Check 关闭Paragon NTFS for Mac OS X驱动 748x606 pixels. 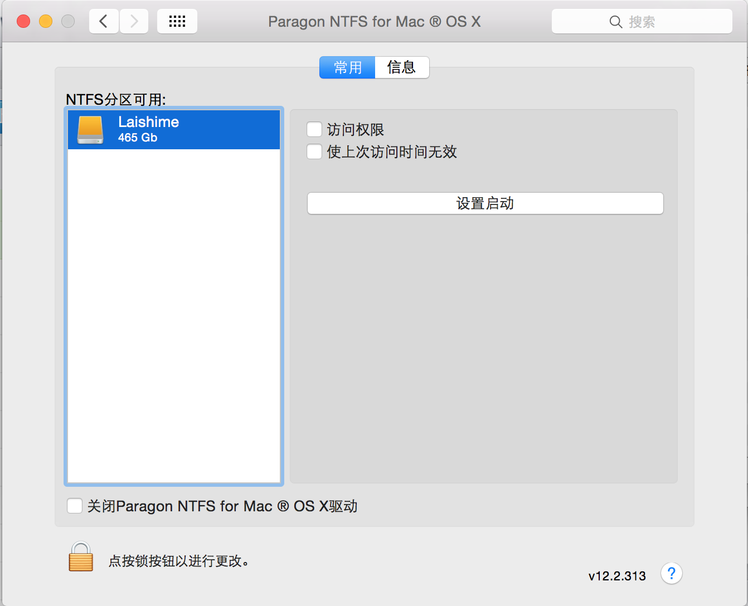pos(75,506)
